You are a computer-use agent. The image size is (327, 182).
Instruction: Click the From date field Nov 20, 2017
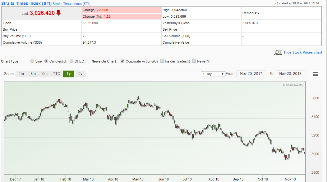point(251,74)
